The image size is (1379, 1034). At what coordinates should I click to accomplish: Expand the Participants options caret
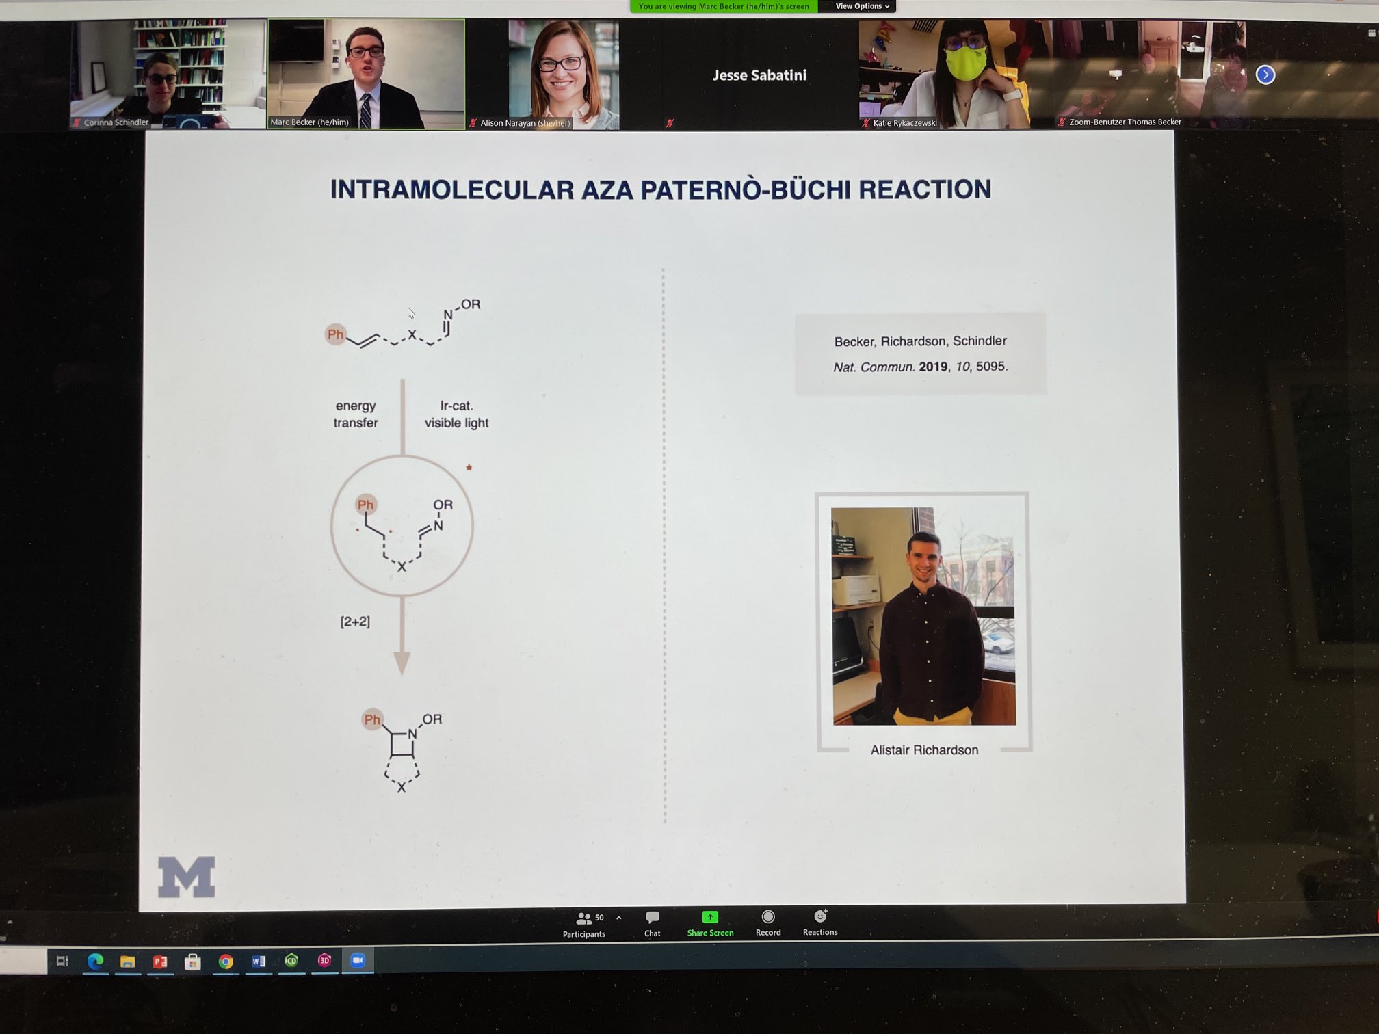(619, 918)
